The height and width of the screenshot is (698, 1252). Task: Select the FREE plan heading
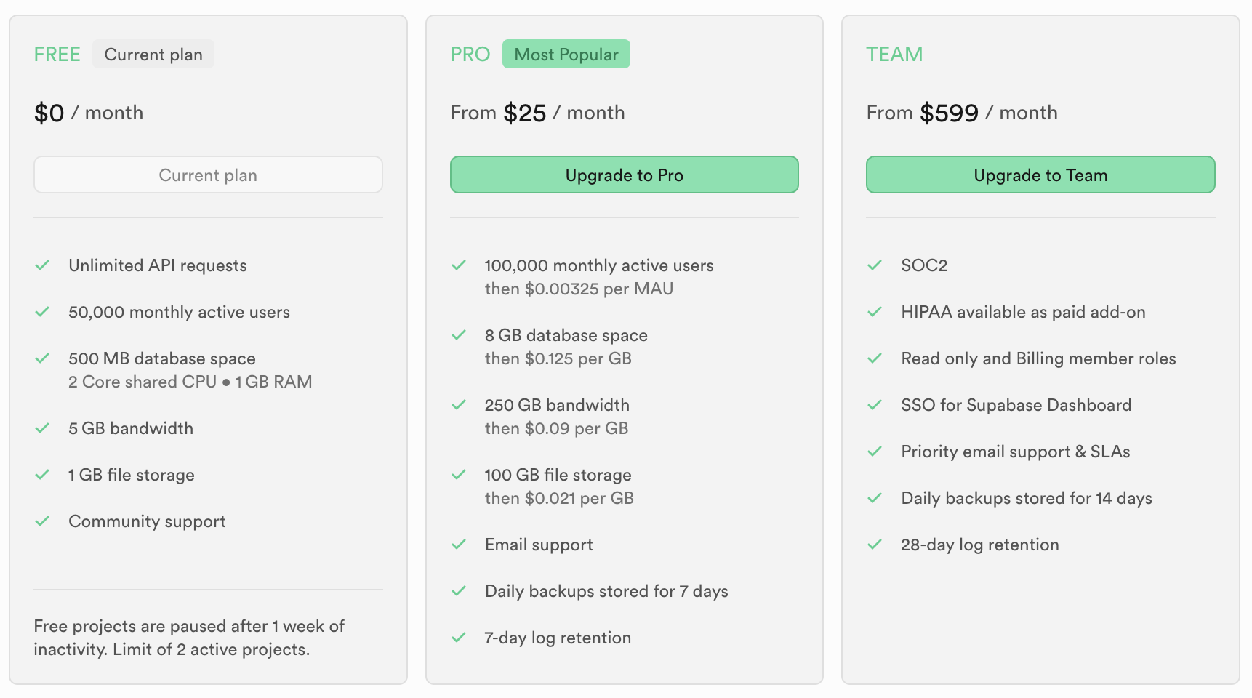(57, 55)
